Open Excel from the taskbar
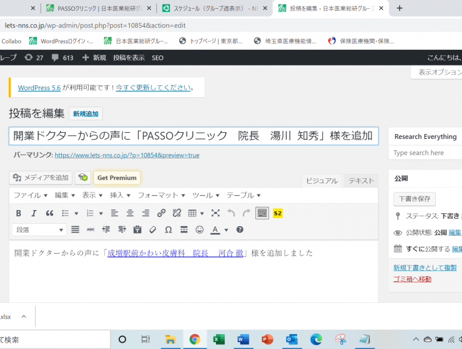 click(219, 340)
